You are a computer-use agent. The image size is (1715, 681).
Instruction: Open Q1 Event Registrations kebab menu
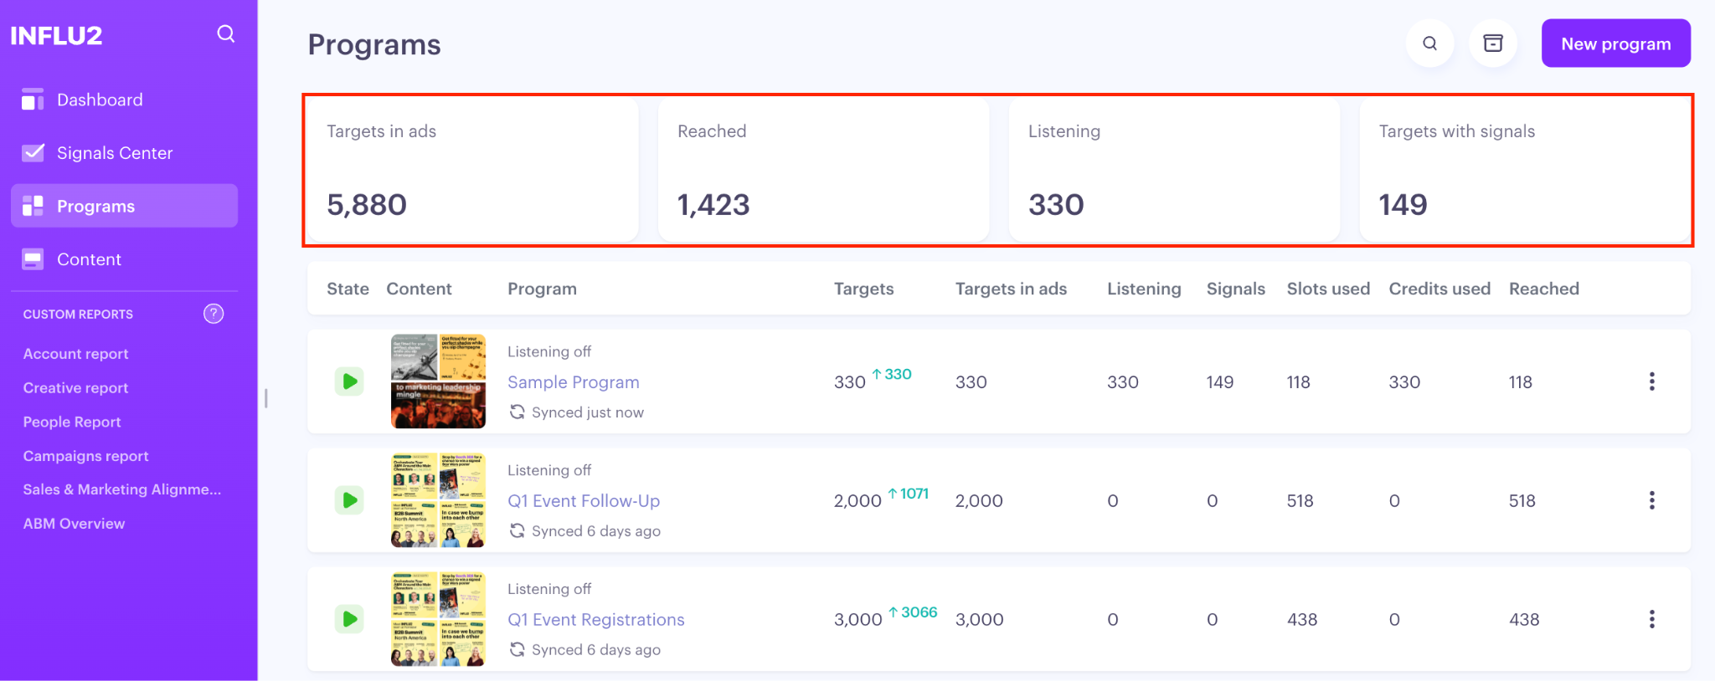pos(1651,619)
